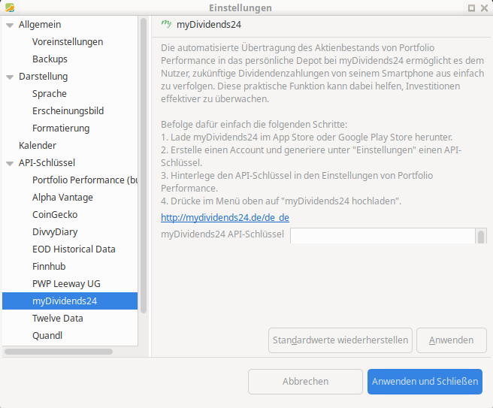The image size is (493, 408).
Task: Open DivvyDiary API key page
Action: (x=55, y=232)
